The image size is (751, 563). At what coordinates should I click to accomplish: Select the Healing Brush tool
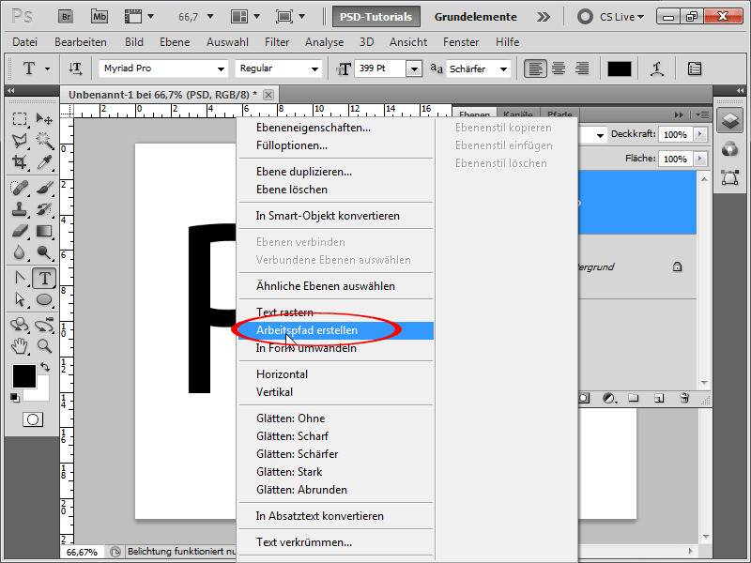(20, 187)
